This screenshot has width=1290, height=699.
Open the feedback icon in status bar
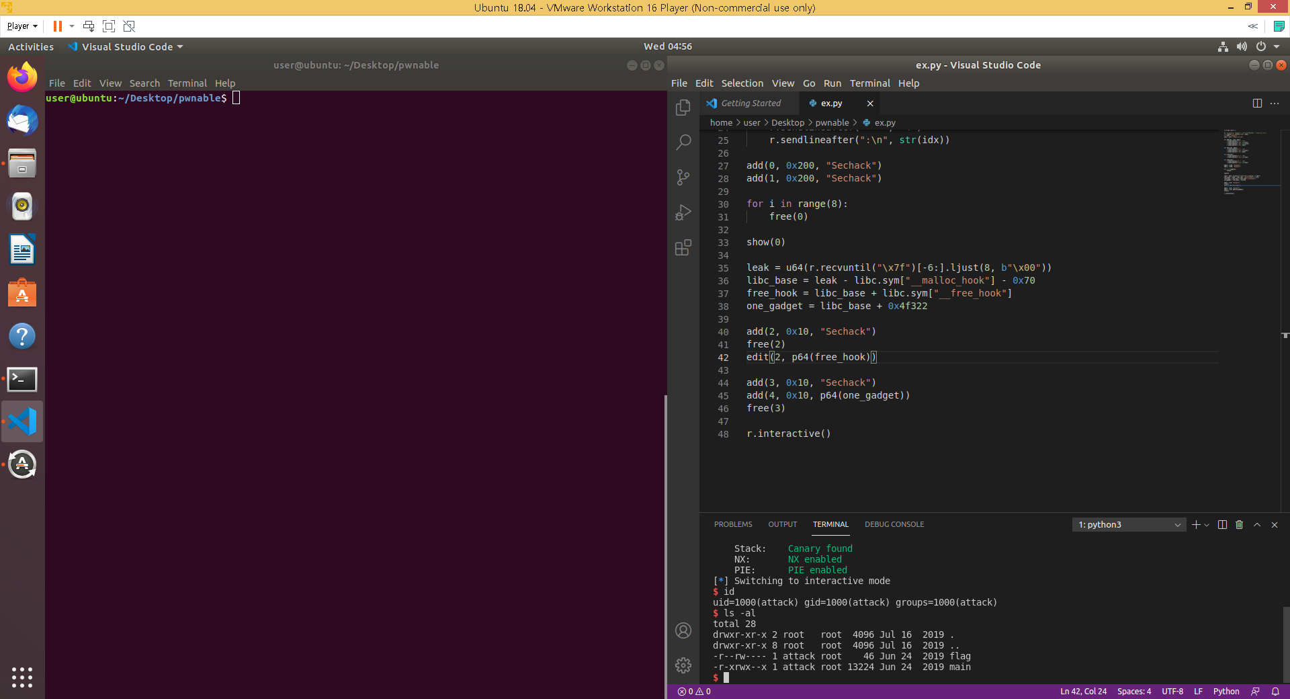click(1255, 692)
